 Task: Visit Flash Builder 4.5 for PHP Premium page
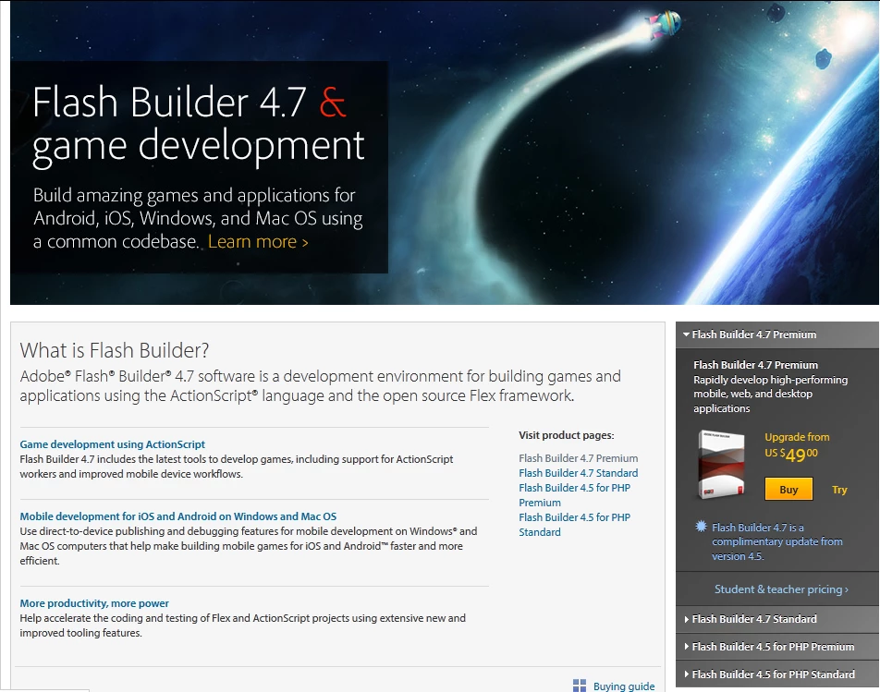pyautogui.click(x=574, y=495)
